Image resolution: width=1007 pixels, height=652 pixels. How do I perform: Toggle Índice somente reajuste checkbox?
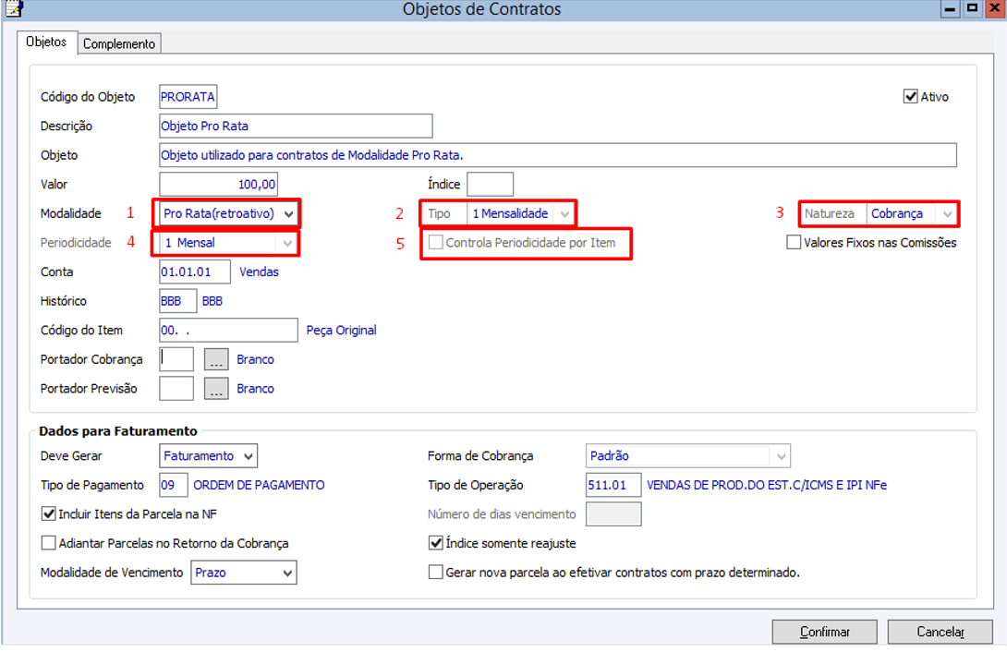point(435,543)
